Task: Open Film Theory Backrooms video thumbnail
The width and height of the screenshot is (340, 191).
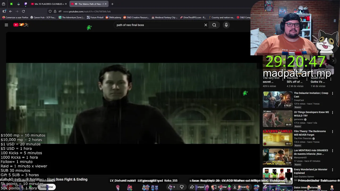Action: point(278,138)
